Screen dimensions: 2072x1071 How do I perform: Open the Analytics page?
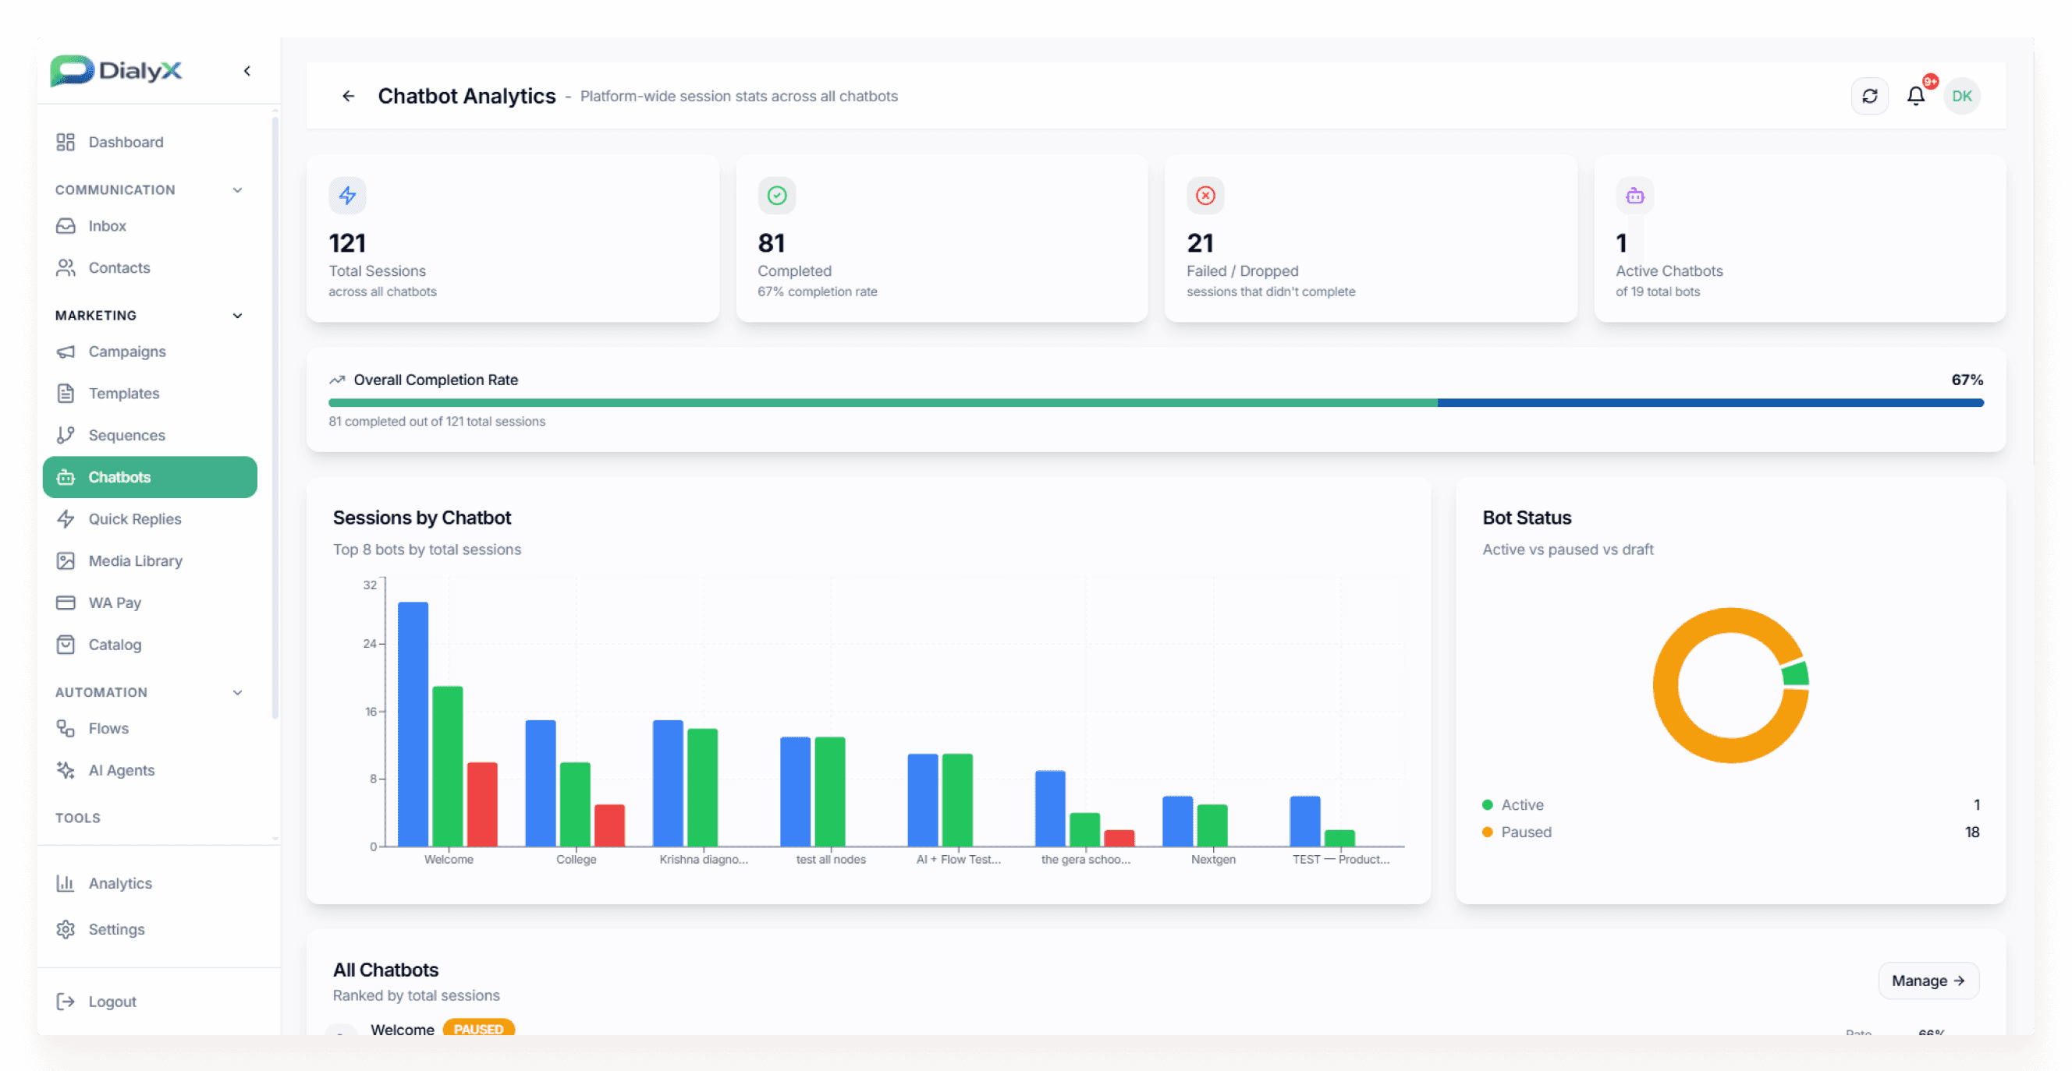[151, 883]
